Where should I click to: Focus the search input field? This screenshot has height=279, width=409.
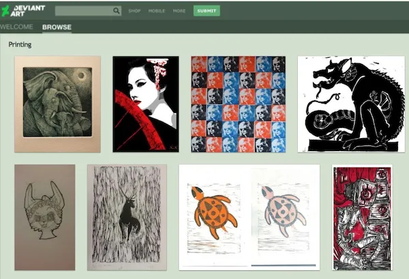click(x=83, y=11)
